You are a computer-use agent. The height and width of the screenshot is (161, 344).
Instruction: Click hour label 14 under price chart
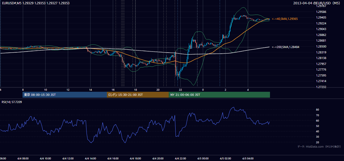pyautogui.click(x=91, y=90)
